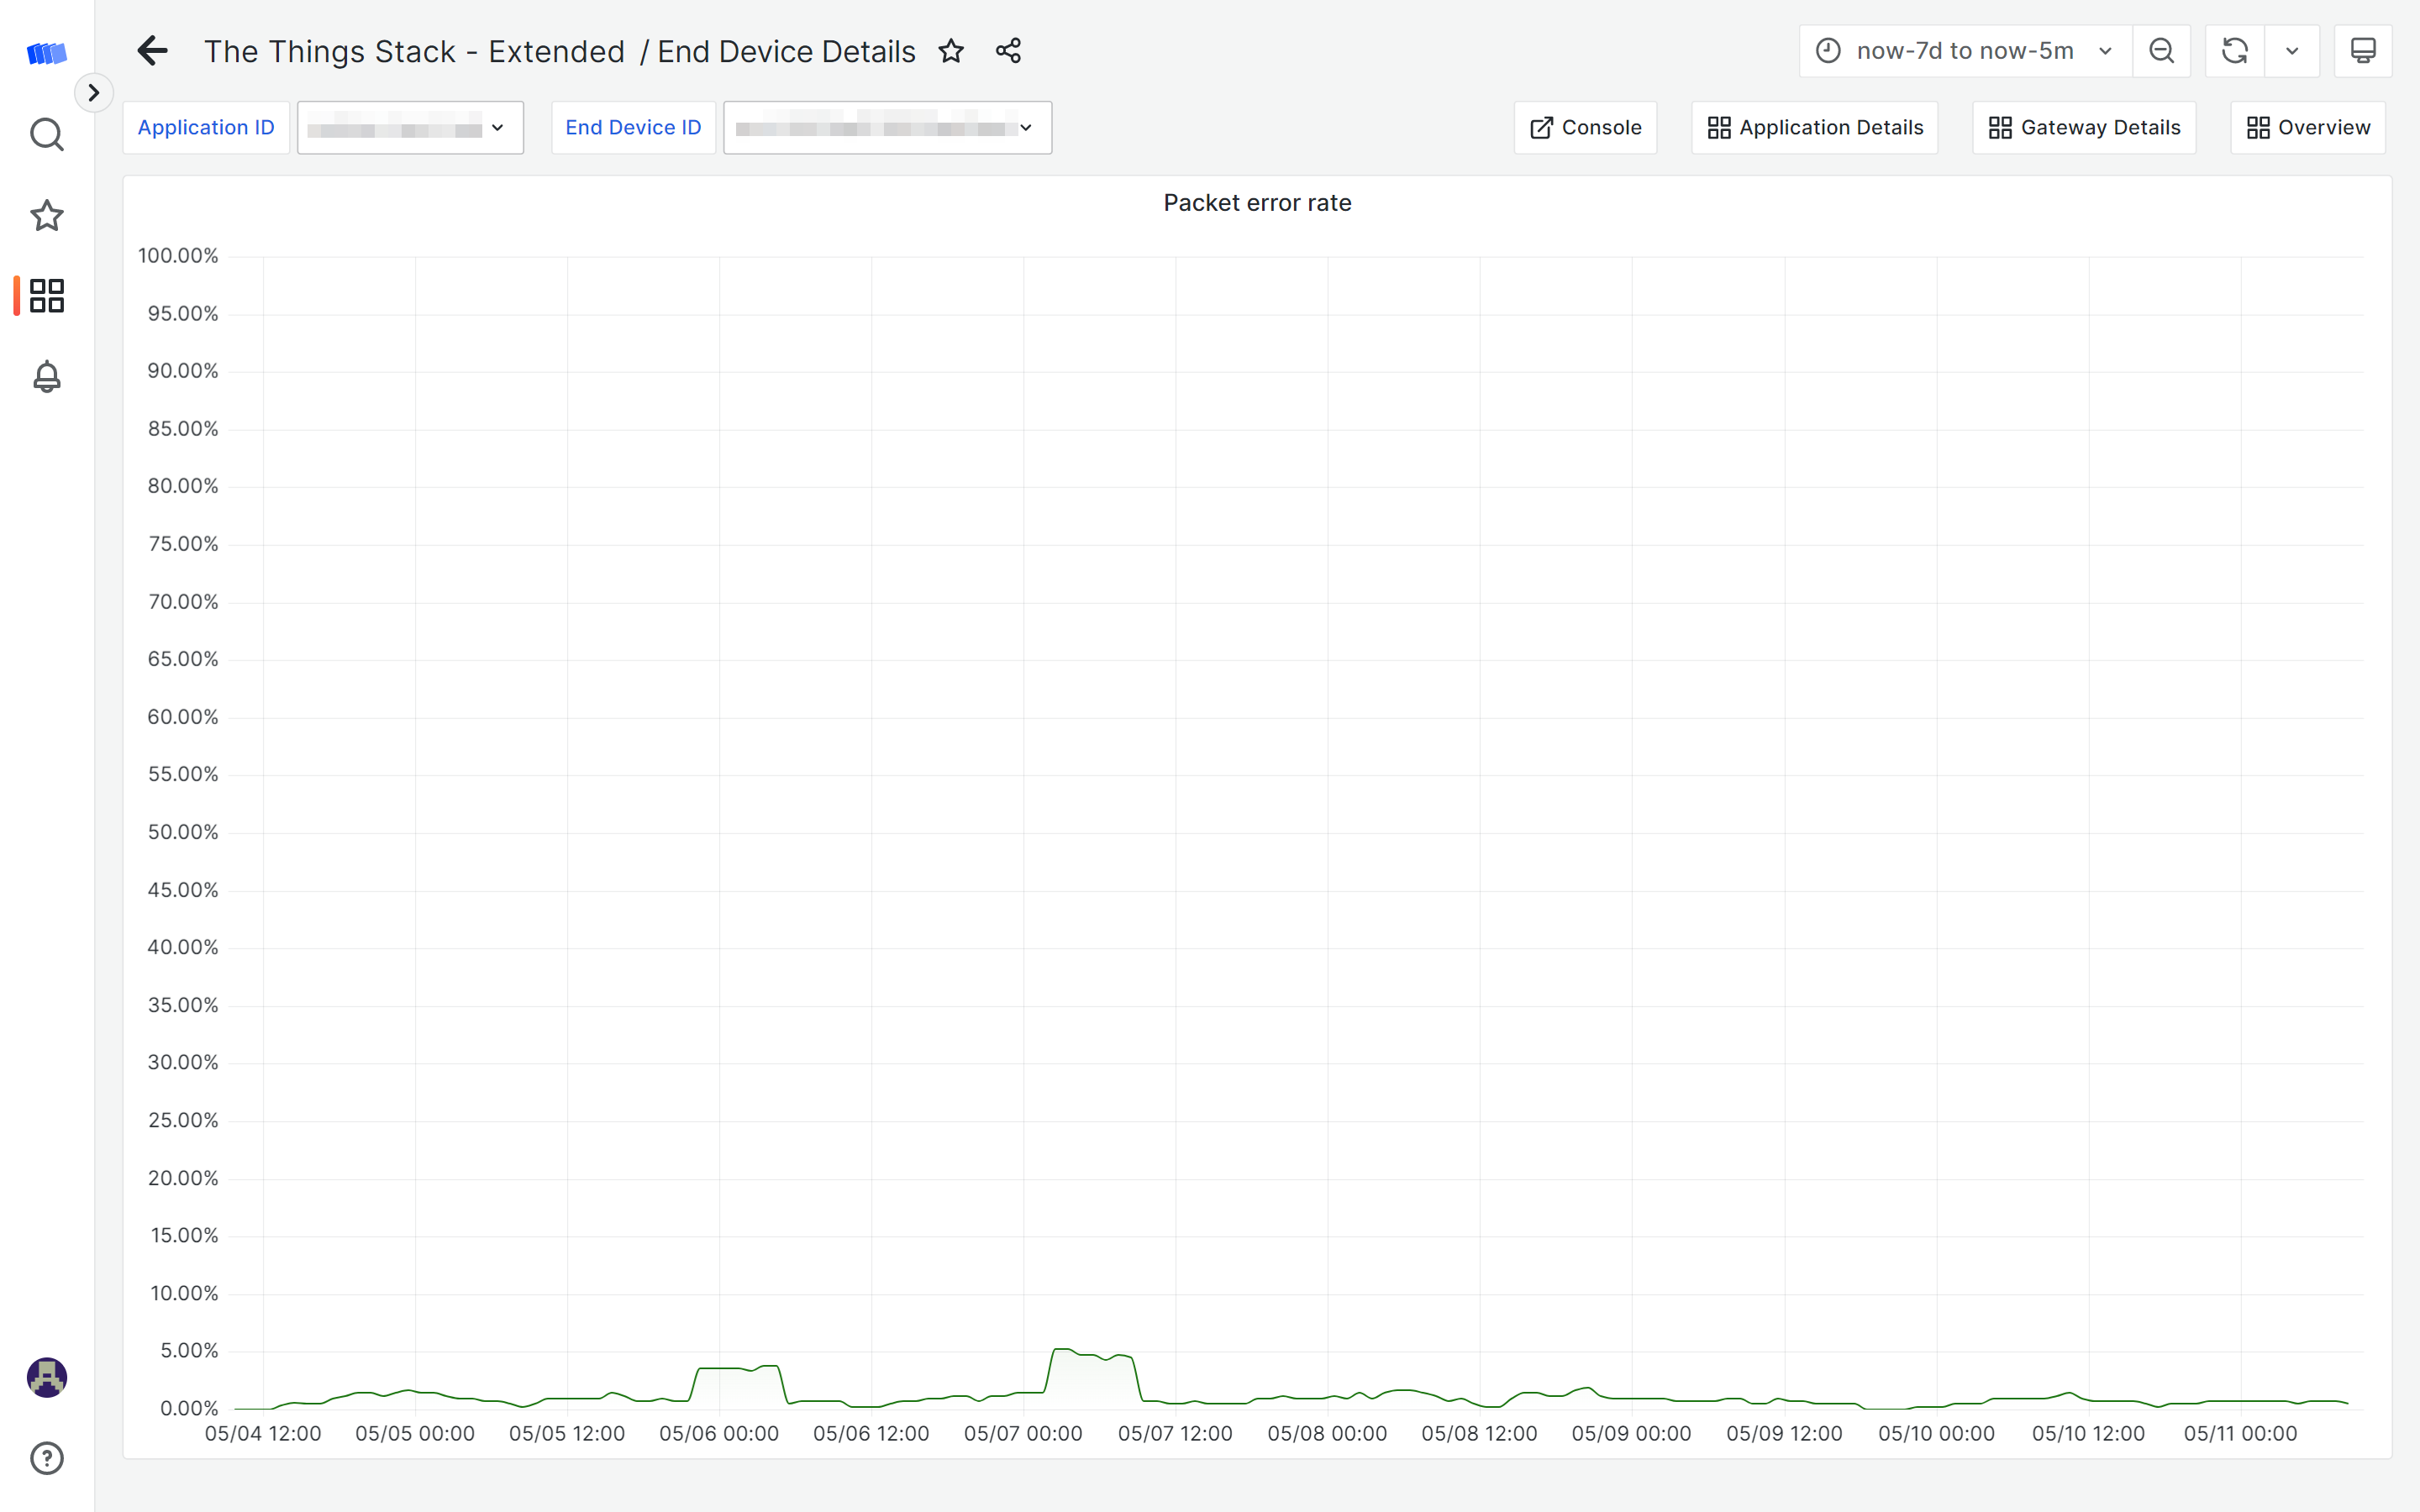Go back using the left arrow
The image size is (2420, 1512).
pos(152,51)
